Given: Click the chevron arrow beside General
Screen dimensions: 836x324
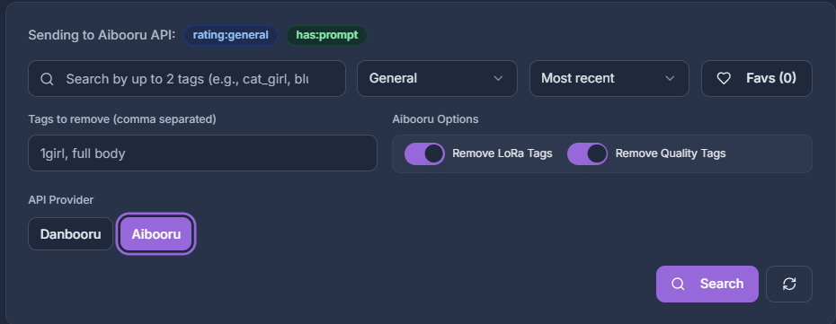Looking at the screenshot, I should click(498, 79).
